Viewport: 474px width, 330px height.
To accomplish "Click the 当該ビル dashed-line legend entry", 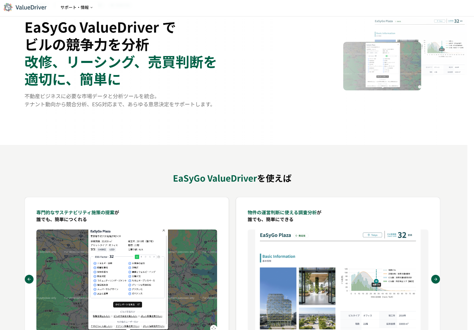I will [x=389, y=270].
